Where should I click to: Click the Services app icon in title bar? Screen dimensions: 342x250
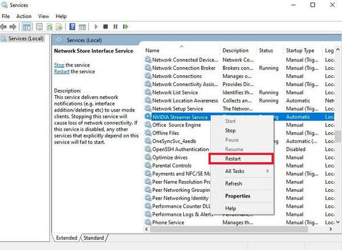(x=4, y=5)
